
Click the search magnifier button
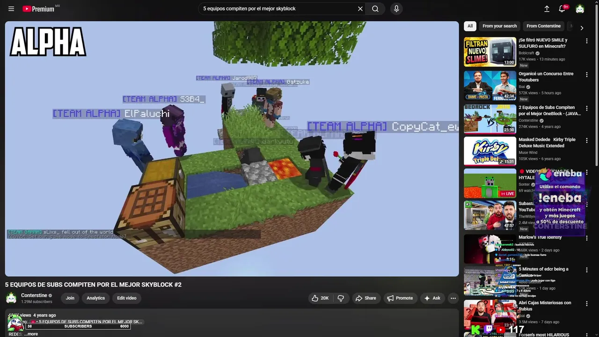coord(375,8)
